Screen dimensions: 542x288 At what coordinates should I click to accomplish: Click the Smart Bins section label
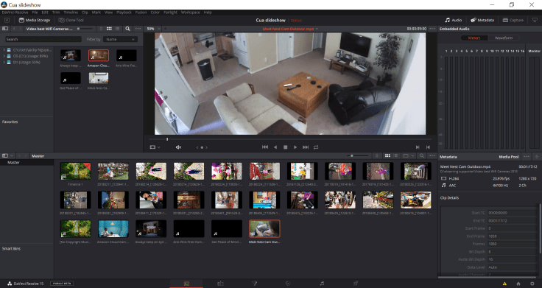click(x=11, y=248)
